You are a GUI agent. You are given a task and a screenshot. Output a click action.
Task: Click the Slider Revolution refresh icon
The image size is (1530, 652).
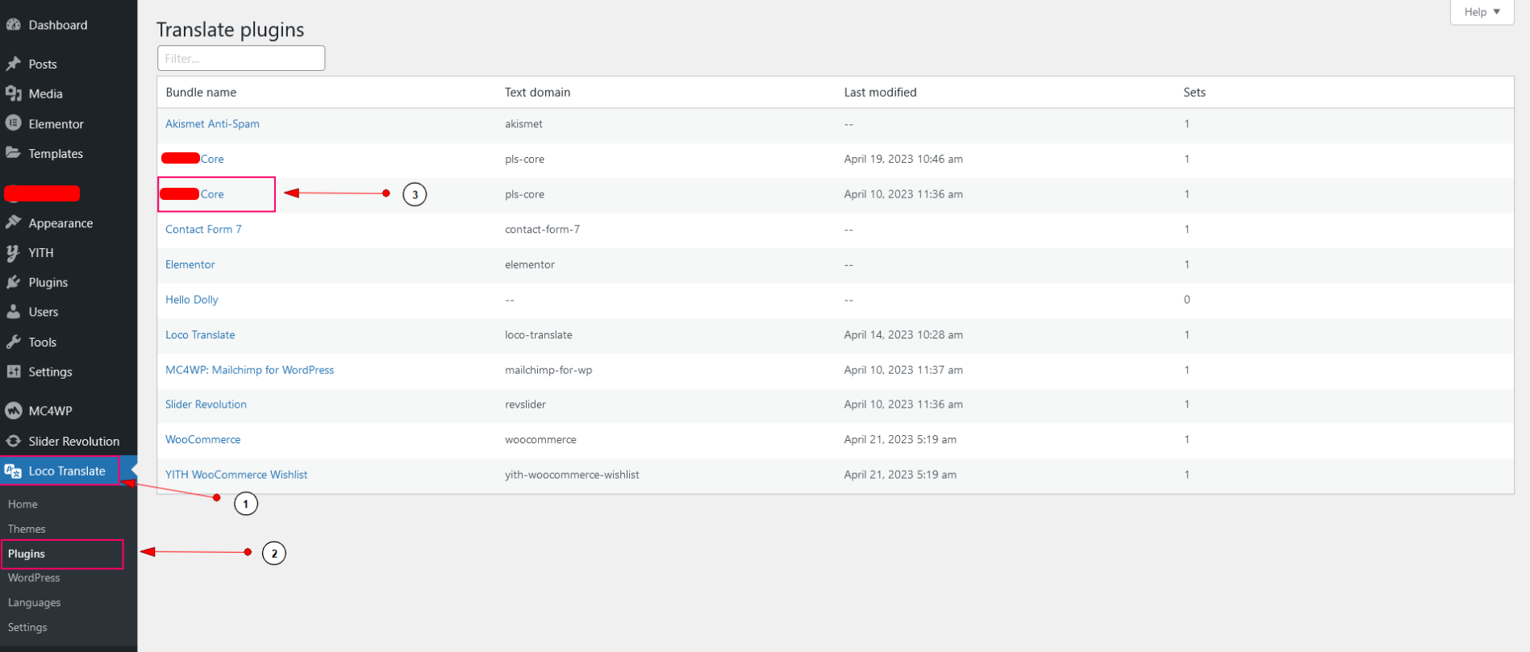(x=13, y=441)
